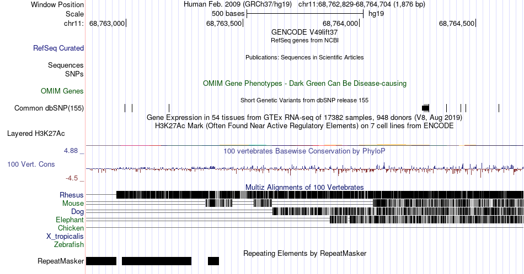Click the Window Position label

57,4
